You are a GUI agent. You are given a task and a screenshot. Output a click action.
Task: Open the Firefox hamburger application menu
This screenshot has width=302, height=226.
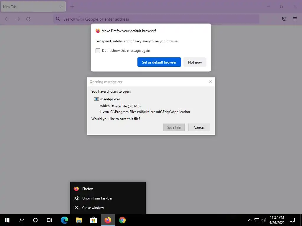tap(295, 19)
